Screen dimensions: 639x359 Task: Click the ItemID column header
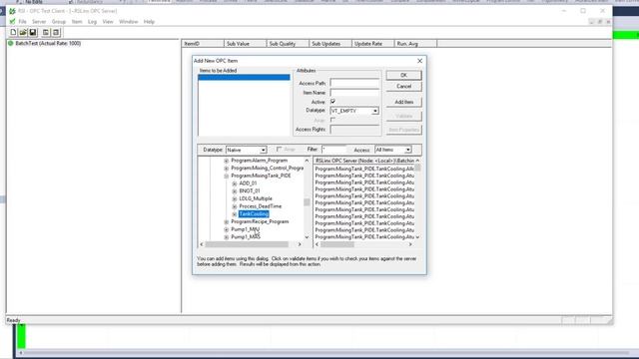click(x=203, y=44)
